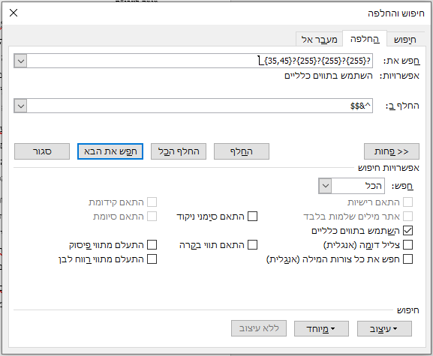433x356 pixels.
Task: Click the חפש את הבא button
Action: (x=110, y=151)
